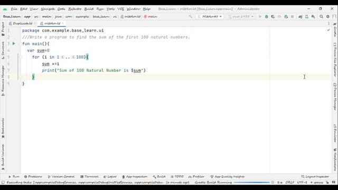Image resolution: width=338 pixels, height=190 pixels.
Task: Open the UTF-8 encoding selector
Action: tap(302, 183)
